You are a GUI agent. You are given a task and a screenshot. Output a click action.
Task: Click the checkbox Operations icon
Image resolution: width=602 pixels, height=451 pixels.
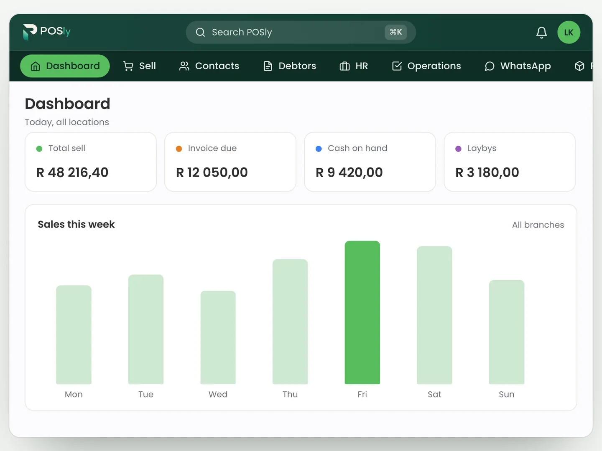coord(397,66)
